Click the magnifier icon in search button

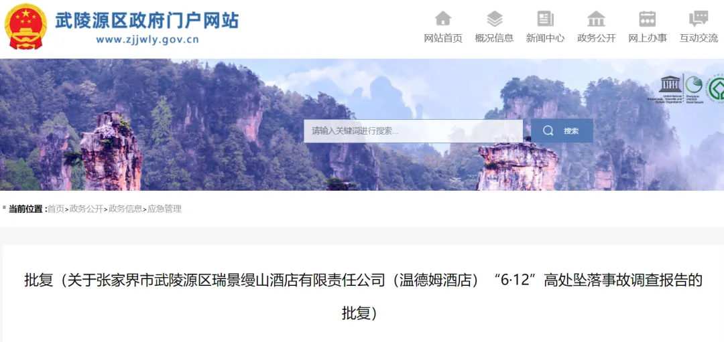[x=548, y=131]
